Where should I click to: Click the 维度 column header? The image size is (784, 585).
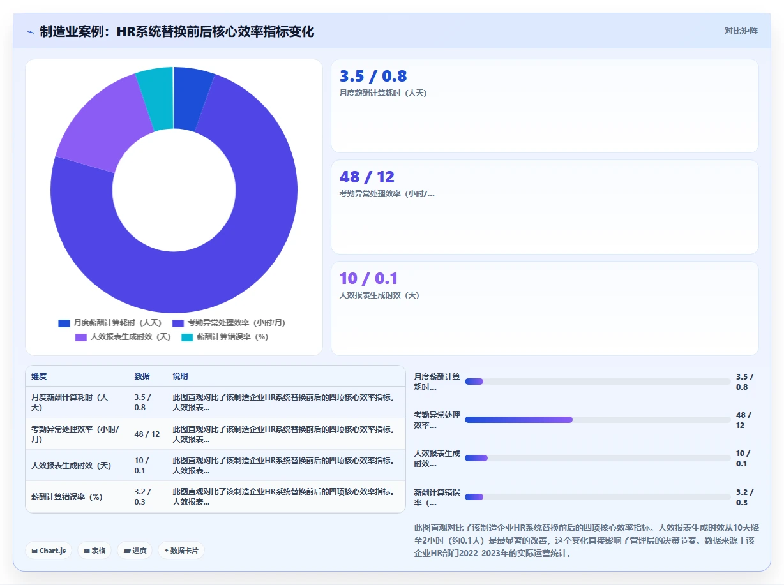pyautogui.click(x=39, y=376)
